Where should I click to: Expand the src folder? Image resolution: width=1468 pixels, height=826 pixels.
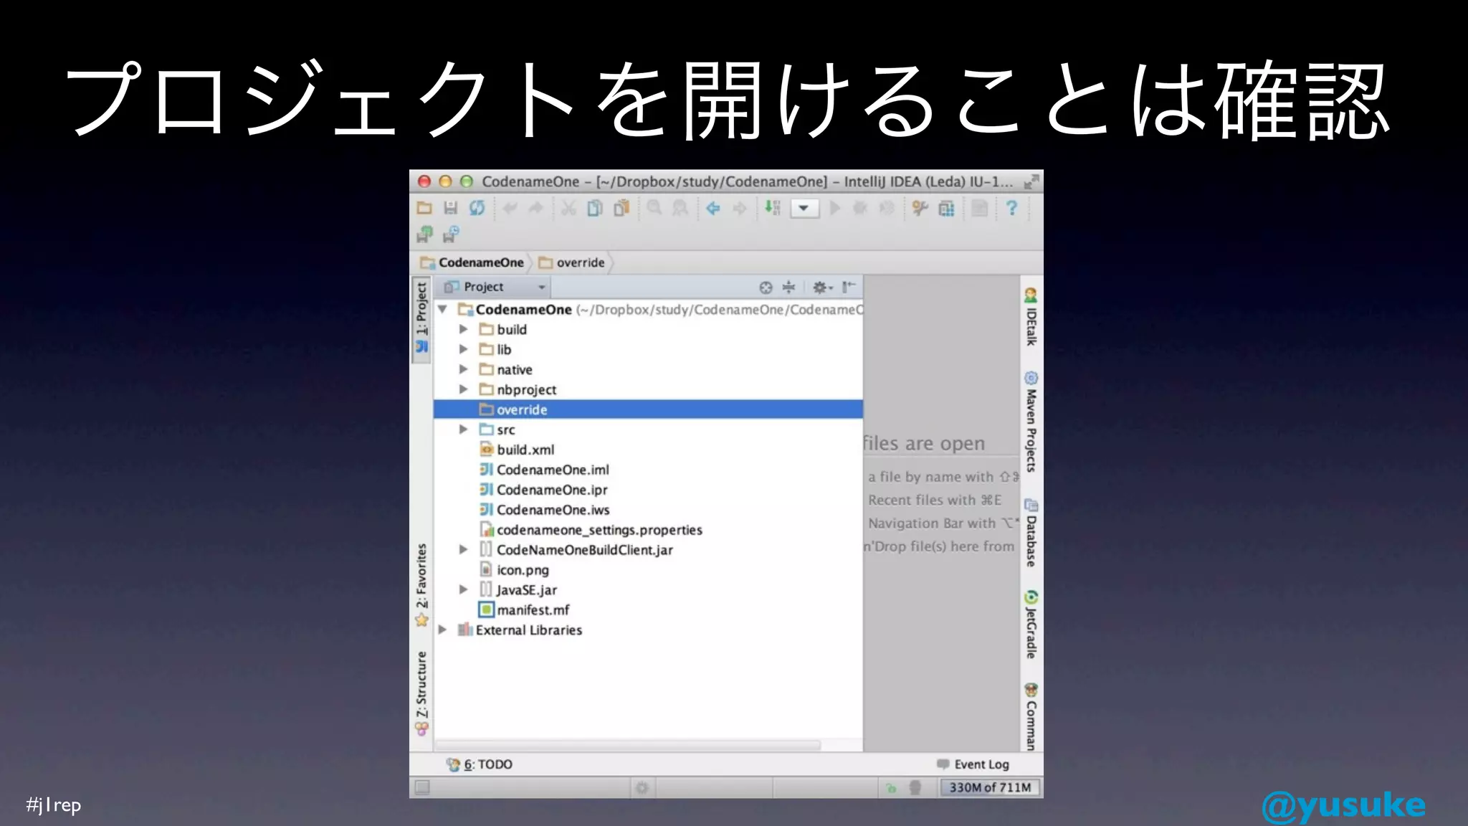click(x=463, y=429)
